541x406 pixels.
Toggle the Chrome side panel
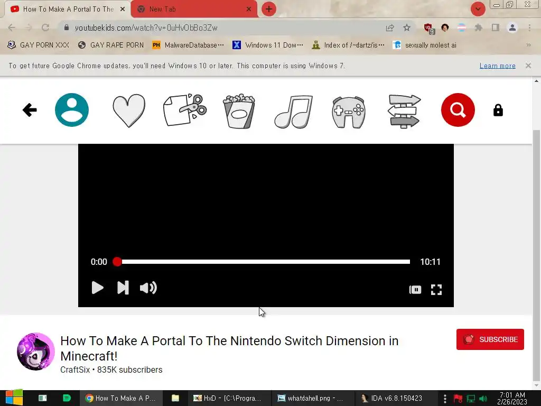click(496, 27)
